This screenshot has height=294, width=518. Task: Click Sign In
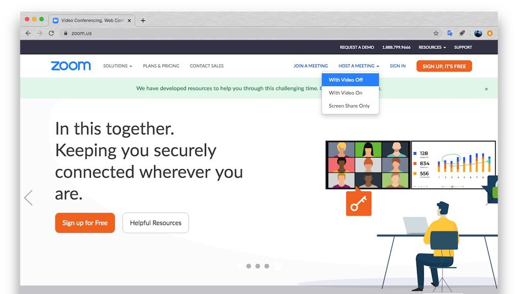click(397, 66)
